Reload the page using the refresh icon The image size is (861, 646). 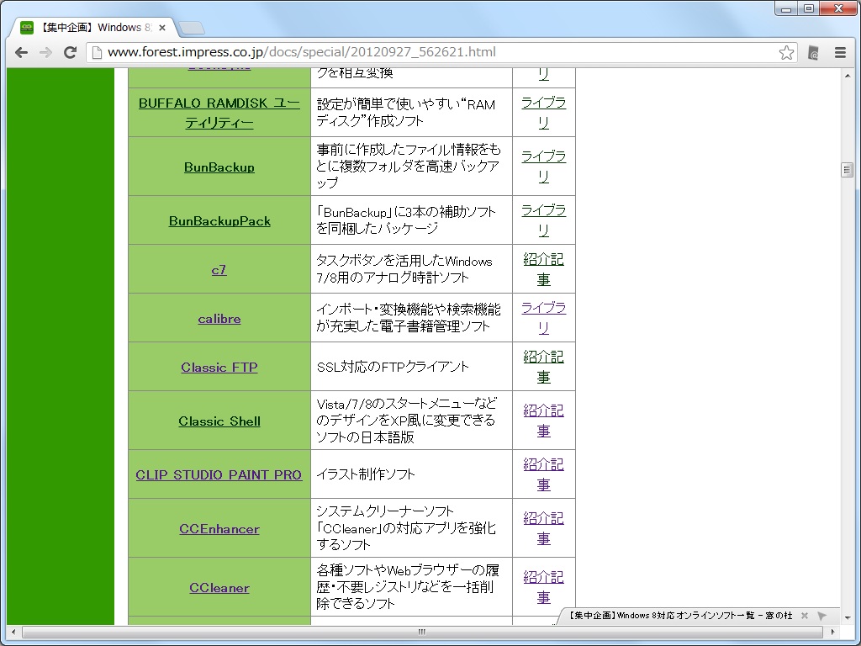tap(70, 52)
